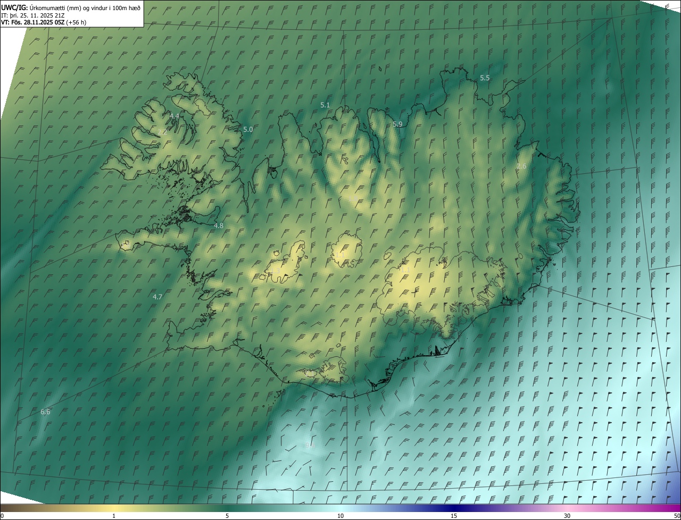Click the 2.6 value label near the Eastfjords
Image resolution: width=681 pixels, height=520 pixels.
click(x=521, y=166)
